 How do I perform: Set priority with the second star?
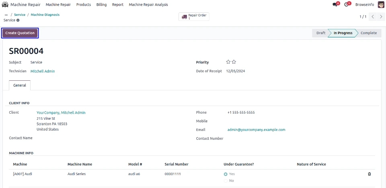[234, 62]
